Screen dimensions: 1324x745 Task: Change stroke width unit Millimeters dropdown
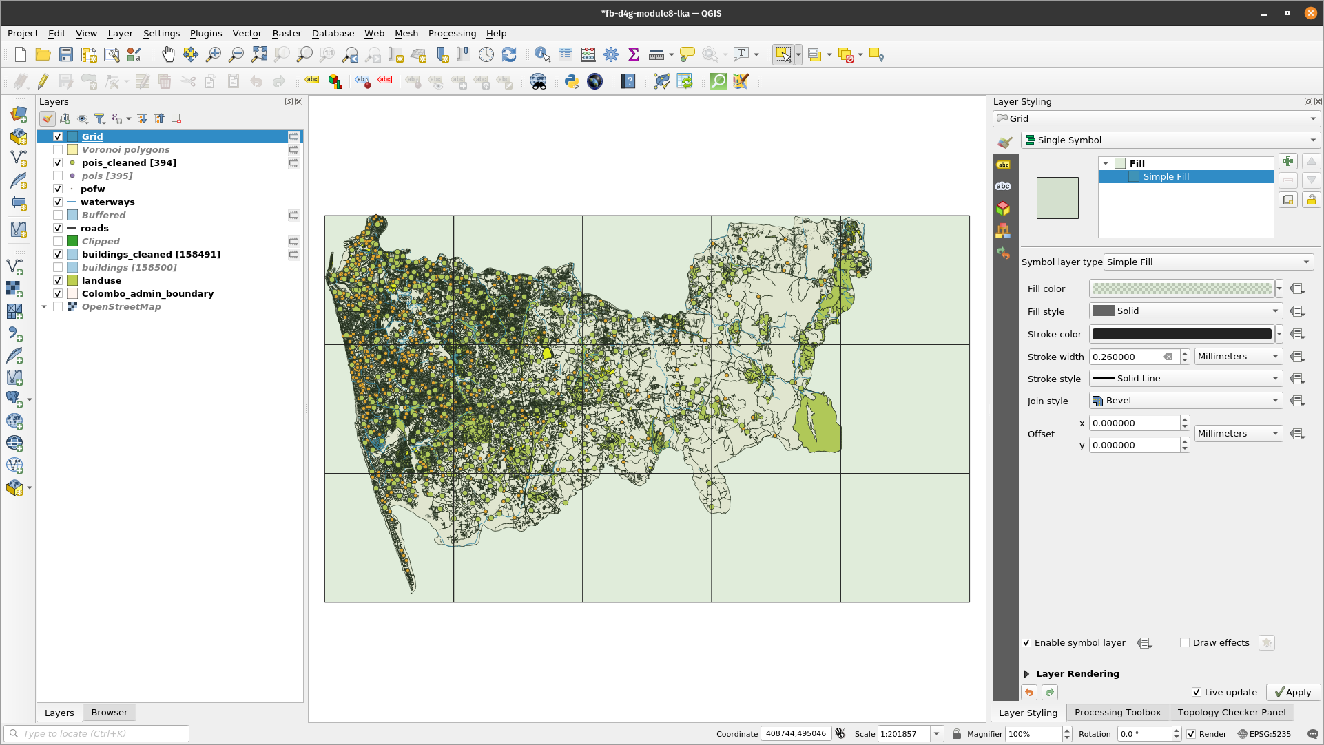pos(1238,357)
